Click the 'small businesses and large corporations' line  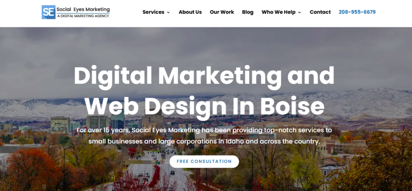(x=204, y=142)
